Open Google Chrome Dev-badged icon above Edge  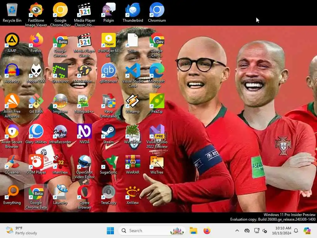[157, 45]
